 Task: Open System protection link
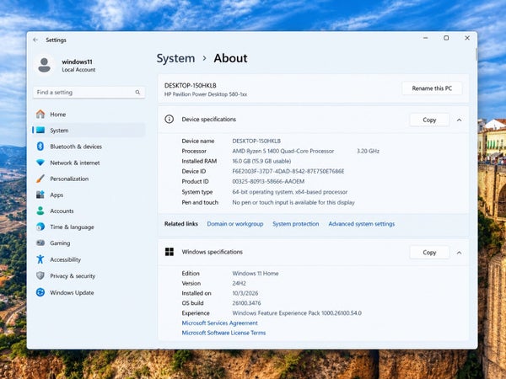pos(296,224)
